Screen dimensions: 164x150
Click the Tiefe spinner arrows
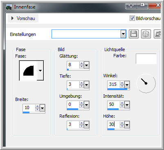point(81,85)
